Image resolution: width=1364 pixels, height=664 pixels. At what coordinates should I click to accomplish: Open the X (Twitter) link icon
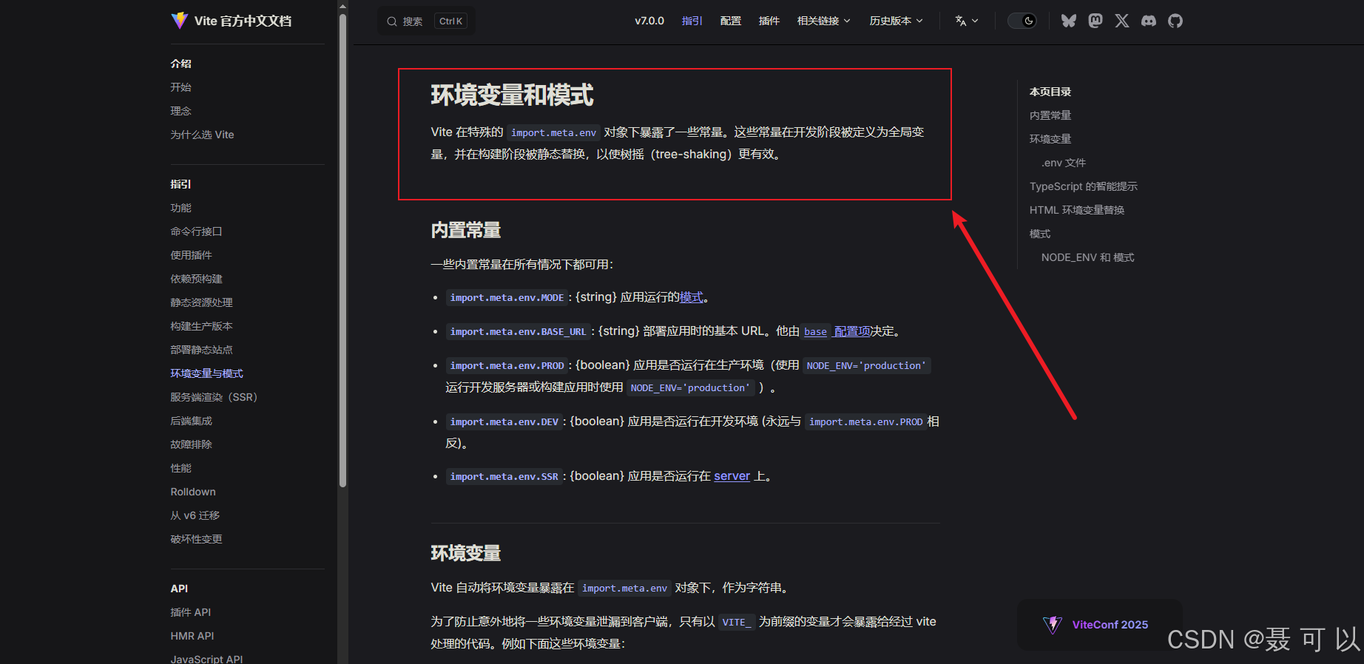[x=1122, y=21]
